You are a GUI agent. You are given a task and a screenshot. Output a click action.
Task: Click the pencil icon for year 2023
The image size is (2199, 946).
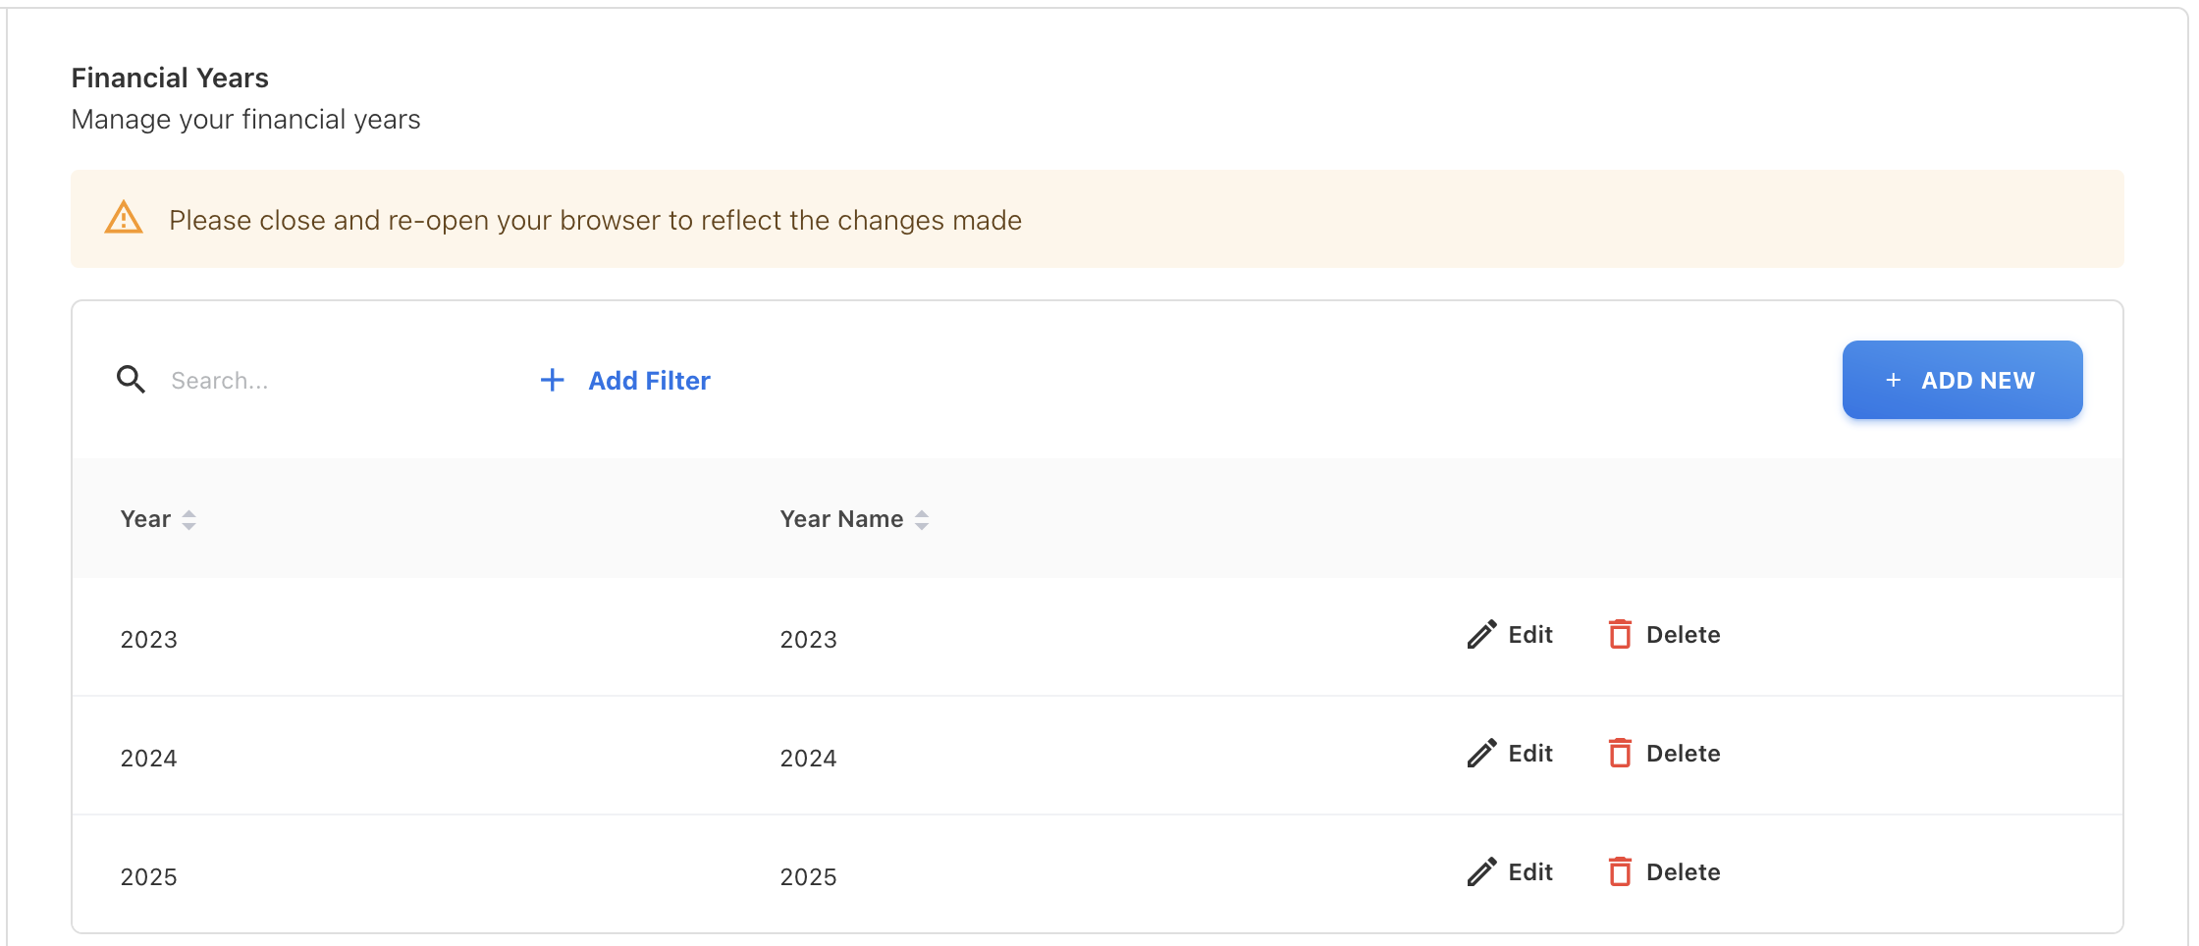pos(1481,635)
